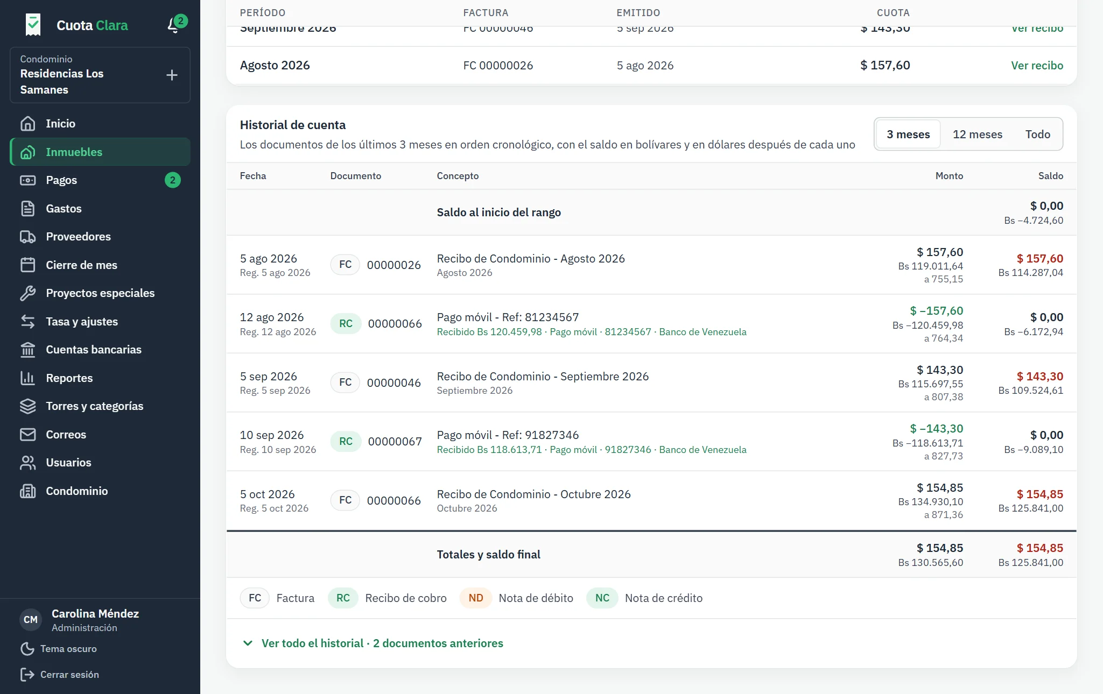Click the CM user avatar

(31, 620)
